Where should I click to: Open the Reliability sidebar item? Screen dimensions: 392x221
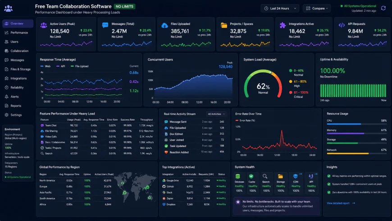[x=18, y=87]
